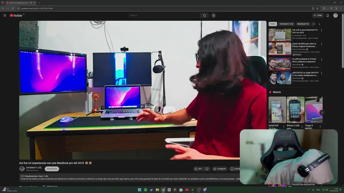The height and width of the screenshot is (193, 344).
Task: Open the Marques Brownlee channel name
Action: point(299,49)
